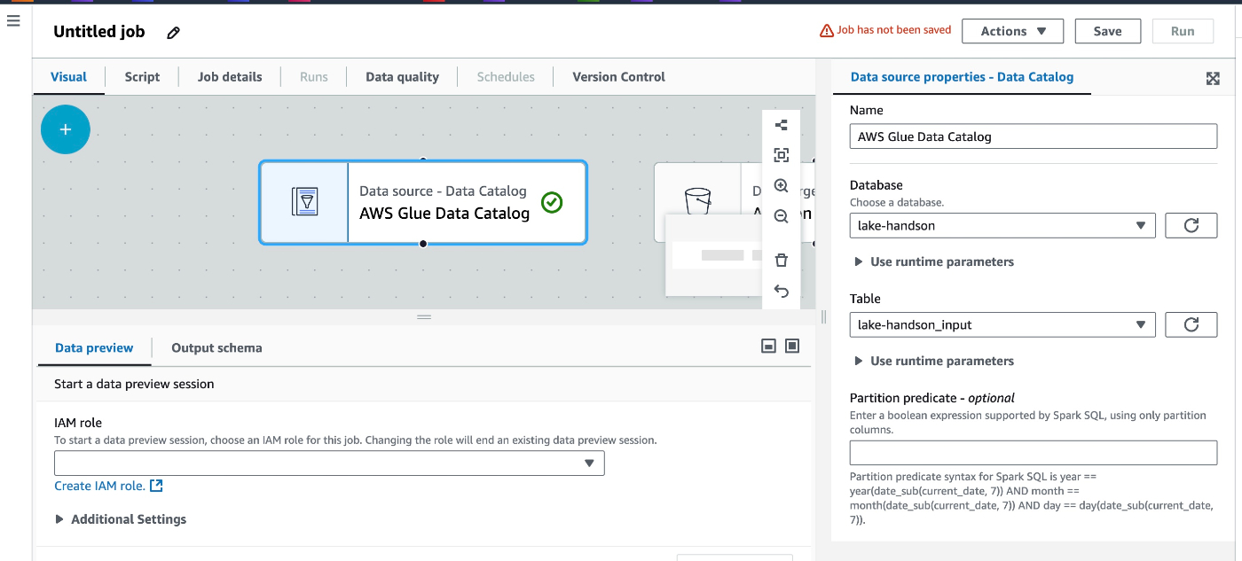Click the warning icon beside unsaved job message
The image size is (1242, 561).
(827, 31)
